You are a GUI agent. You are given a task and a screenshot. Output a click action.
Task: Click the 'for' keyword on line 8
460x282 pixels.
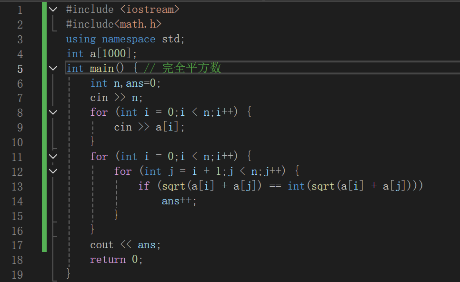tap(99, 112)
